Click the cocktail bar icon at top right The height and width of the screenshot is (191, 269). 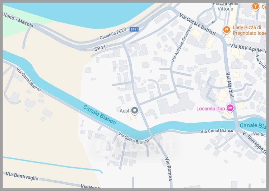[x=255, y=6]
